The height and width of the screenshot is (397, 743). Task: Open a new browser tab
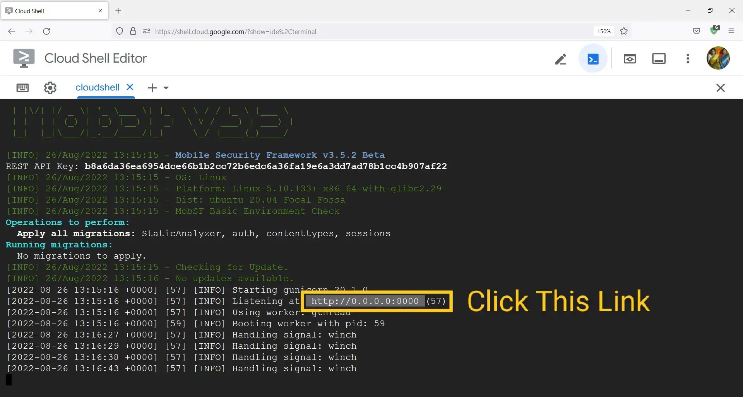click(x=118, y=11)
